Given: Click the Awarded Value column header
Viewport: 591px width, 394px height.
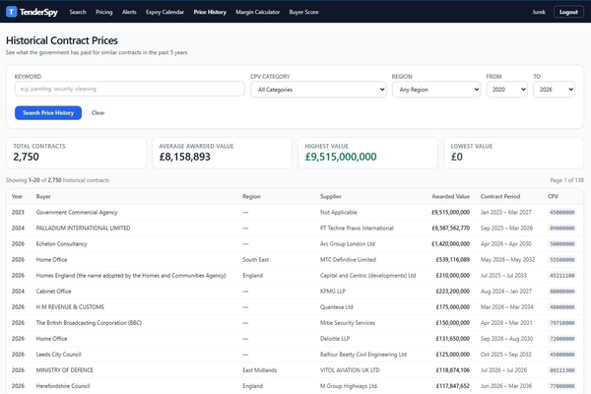Looking at the screenshot, I should 450,196.
